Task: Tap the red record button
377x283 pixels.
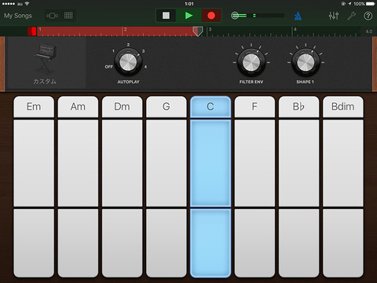Action: pyautogui.click(x=211, y=16)
